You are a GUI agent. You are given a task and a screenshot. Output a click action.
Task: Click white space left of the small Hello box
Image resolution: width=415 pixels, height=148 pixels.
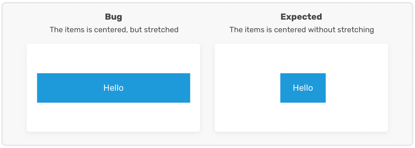[247, 88]
